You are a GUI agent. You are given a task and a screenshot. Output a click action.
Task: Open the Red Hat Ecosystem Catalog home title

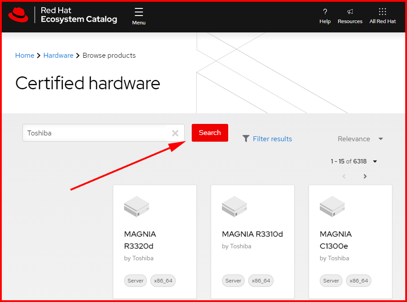[79, 15]
